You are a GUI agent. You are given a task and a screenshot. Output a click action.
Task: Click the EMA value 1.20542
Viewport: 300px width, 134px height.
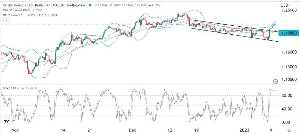pyautogui.click(x=38, y=11)
